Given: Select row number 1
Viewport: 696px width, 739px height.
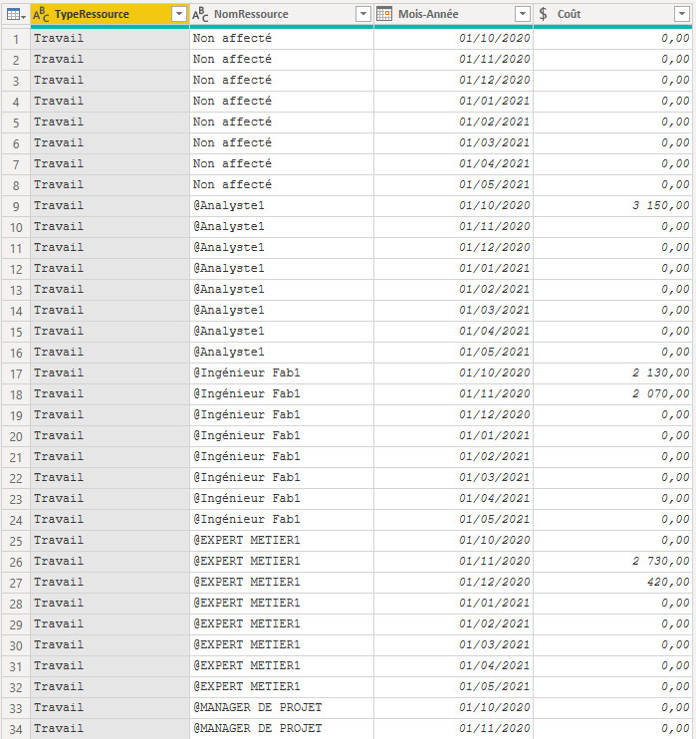Looking at the screenshot, I should point(16,39).
